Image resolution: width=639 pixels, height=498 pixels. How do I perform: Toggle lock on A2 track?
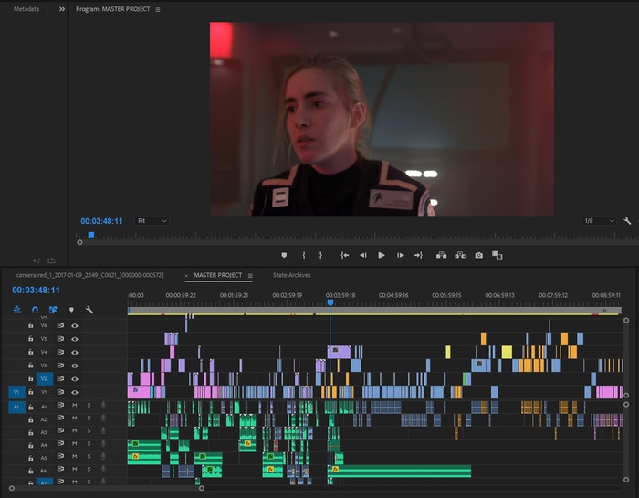tap(30, 419)
